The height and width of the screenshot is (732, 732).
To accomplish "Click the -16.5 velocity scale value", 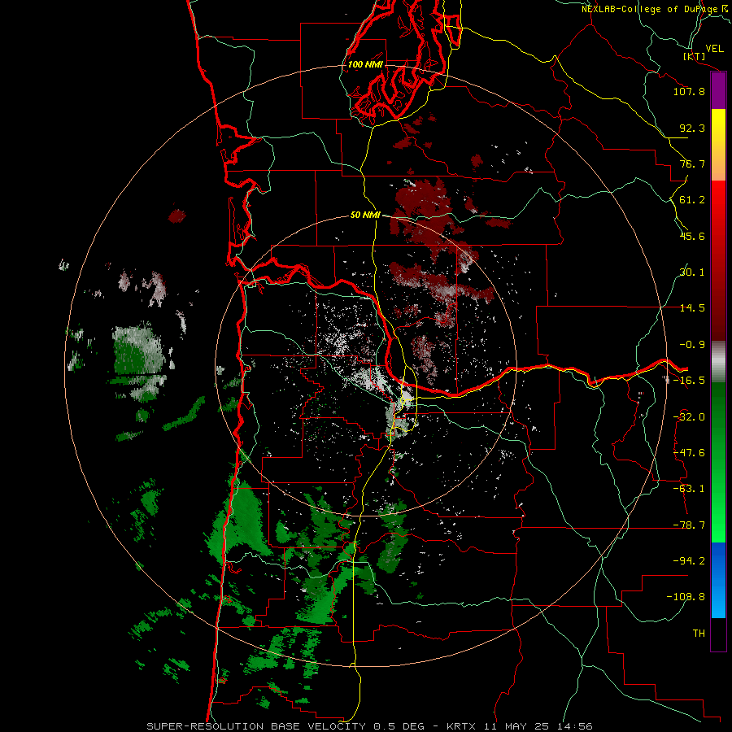I will click(x=689, y=381).
